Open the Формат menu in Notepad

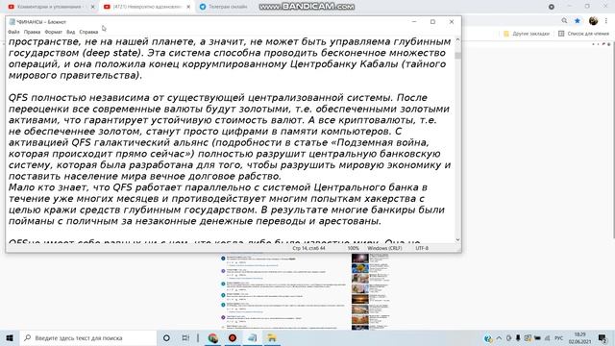pyautogui.click(x=54, y=32)
